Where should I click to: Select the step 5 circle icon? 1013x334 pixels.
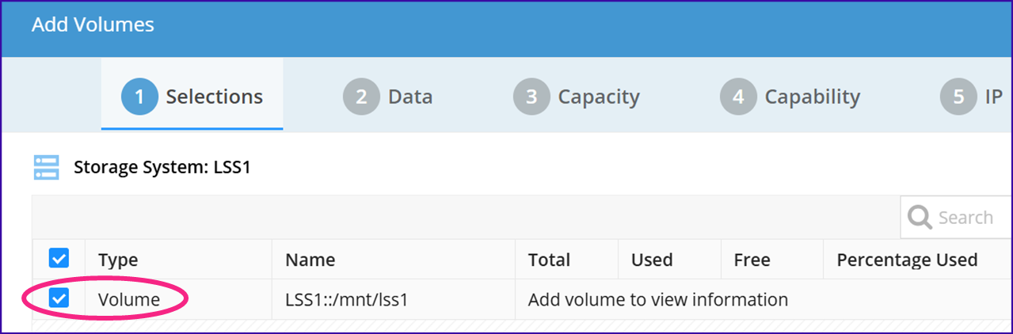(x=959, y=97)
